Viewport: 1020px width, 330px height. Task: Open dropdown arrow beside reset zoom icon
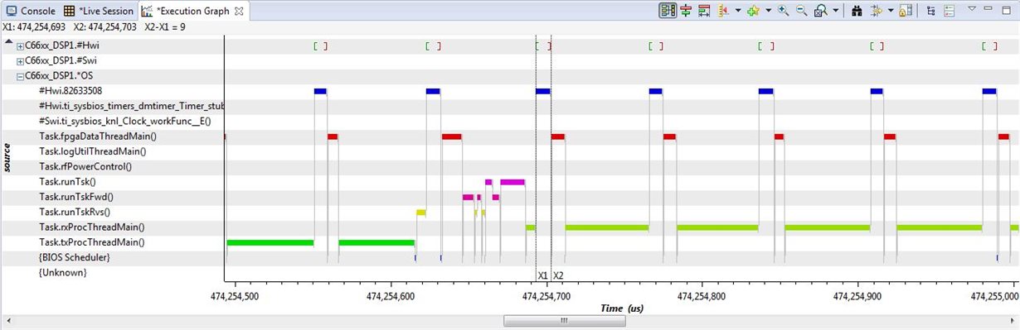click(835, 11)
